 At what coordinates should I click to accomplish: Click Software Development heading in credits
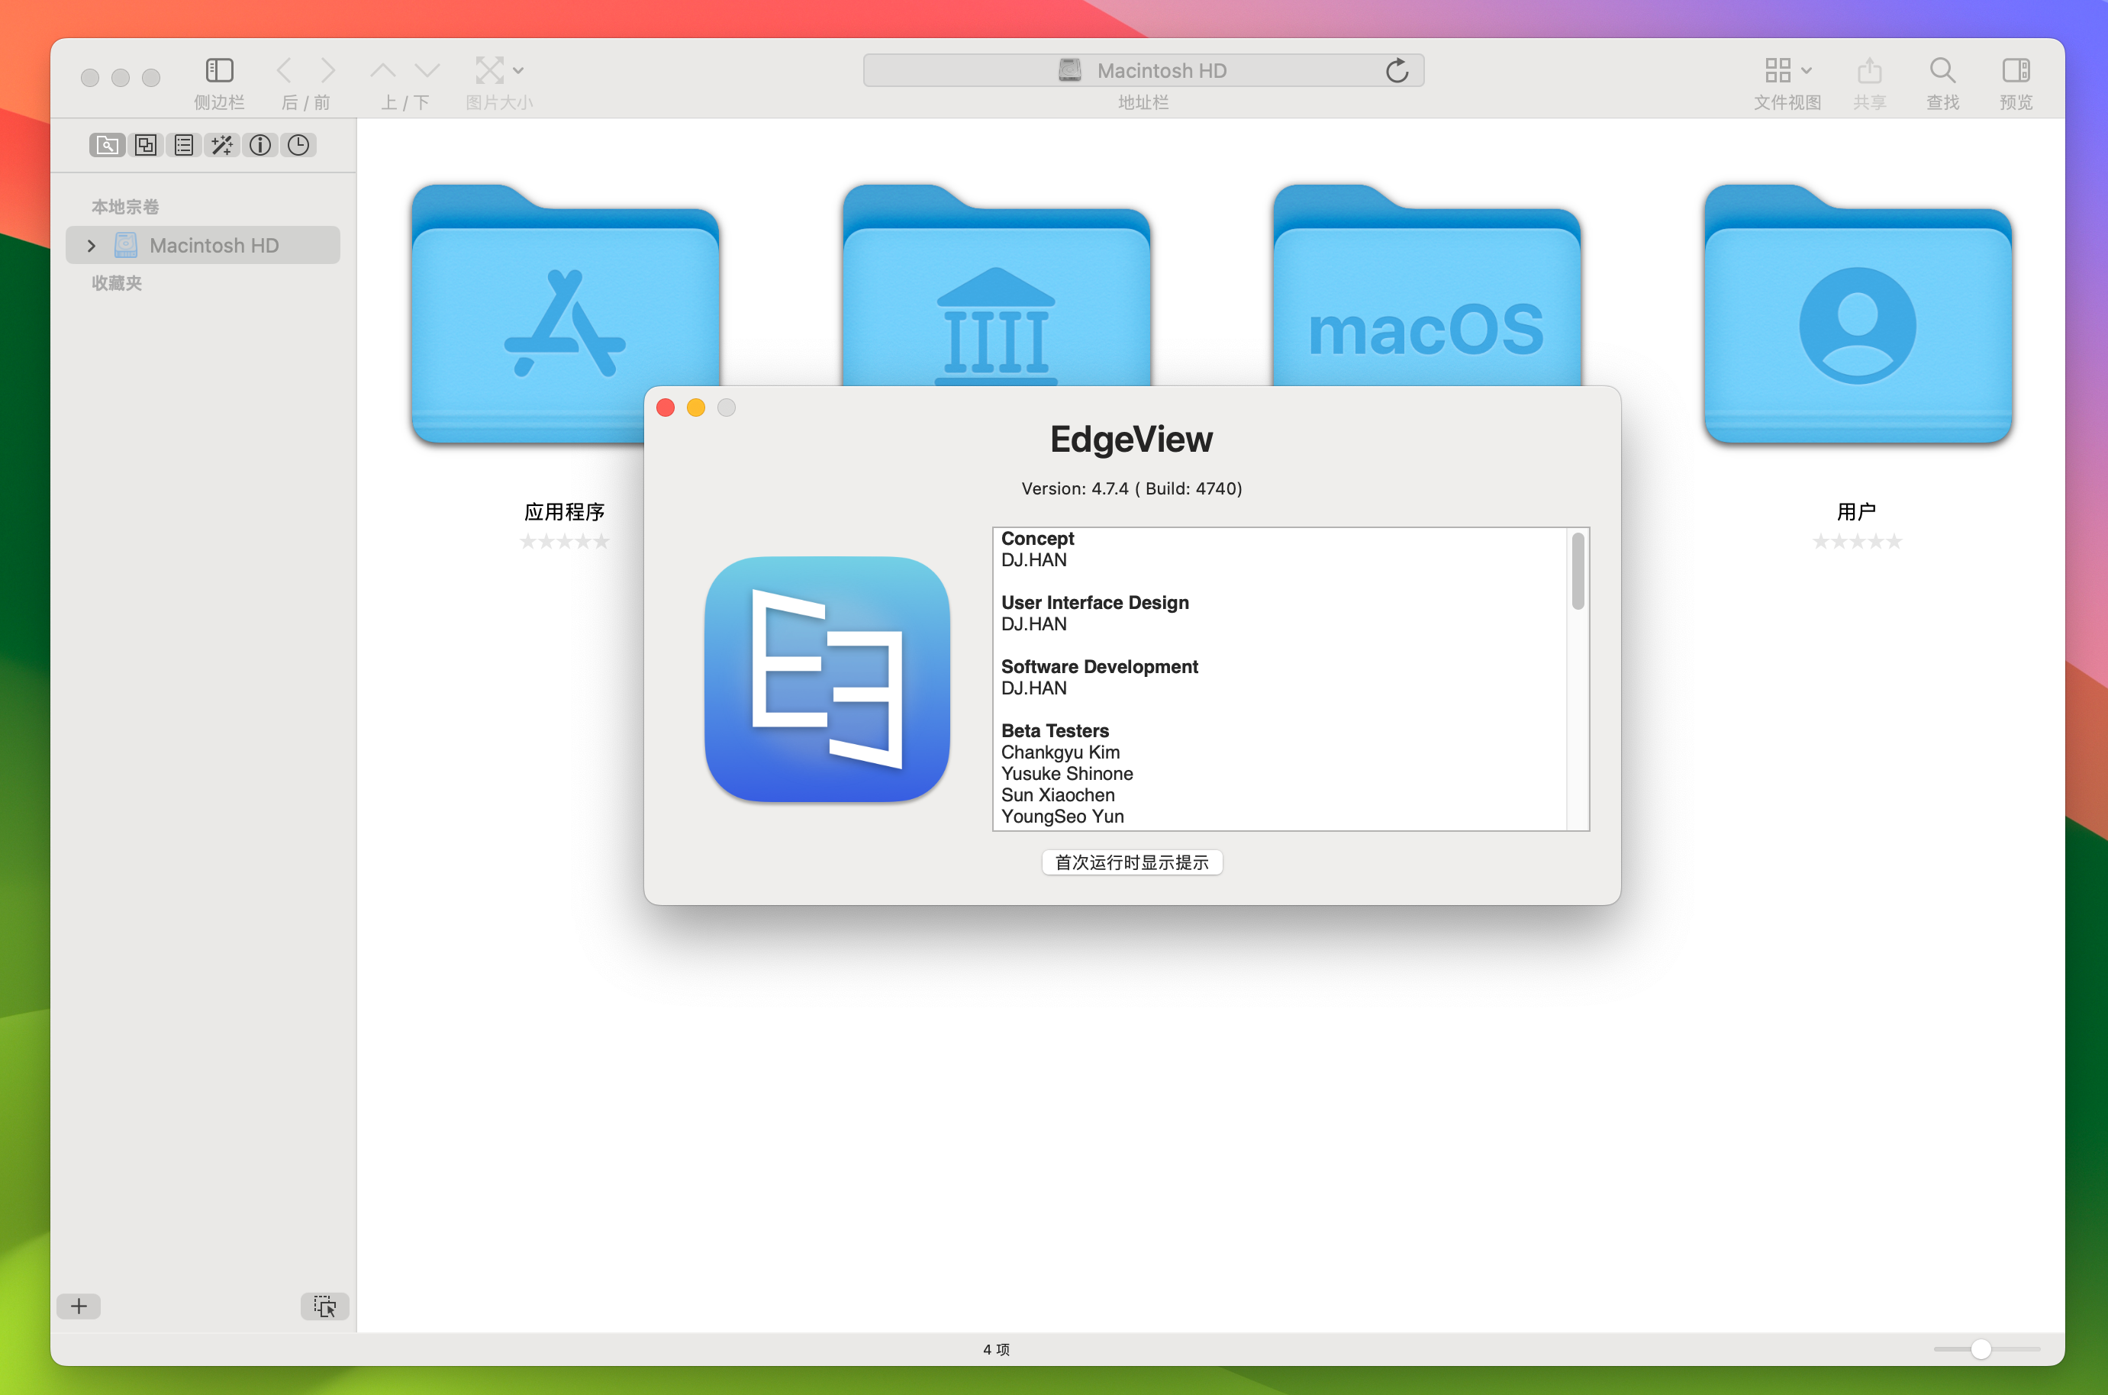(x=1099, y=666)
